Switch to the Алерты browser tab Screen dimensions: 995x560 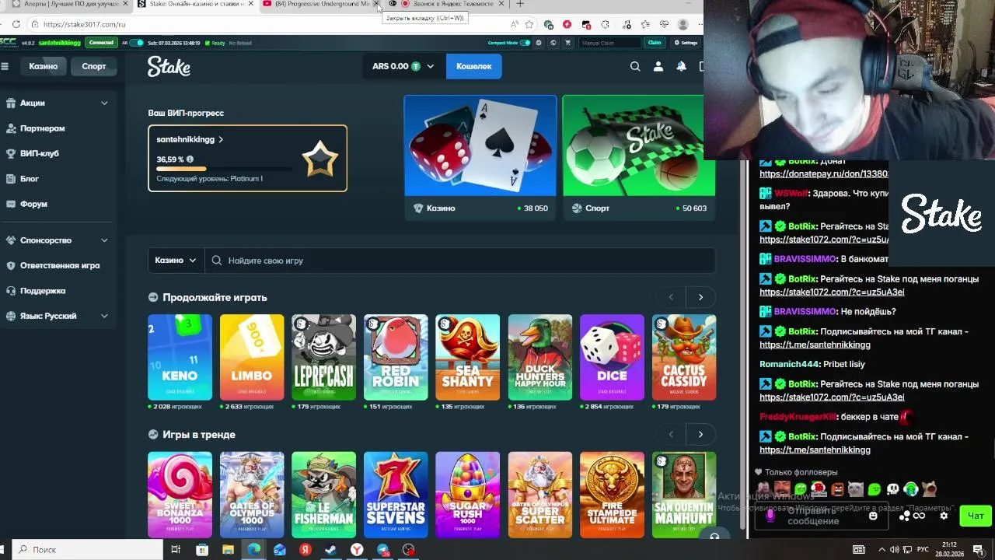(68, 4)
